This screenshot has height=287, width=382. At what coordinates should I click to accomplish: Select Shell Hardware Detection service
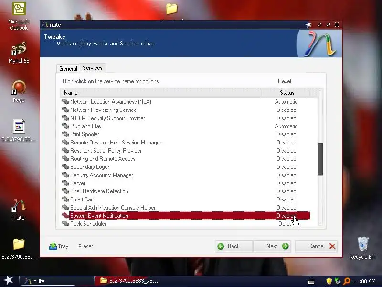tap(186, 191)
